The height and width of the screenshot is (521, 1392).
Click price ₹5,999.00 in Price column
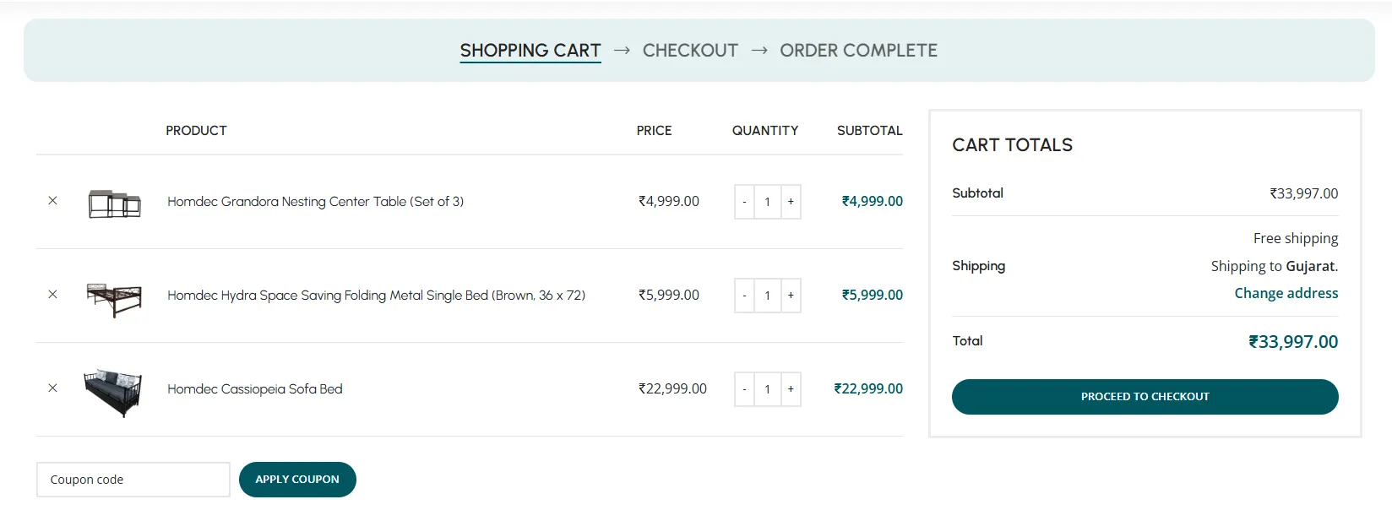tap(669, 295)
